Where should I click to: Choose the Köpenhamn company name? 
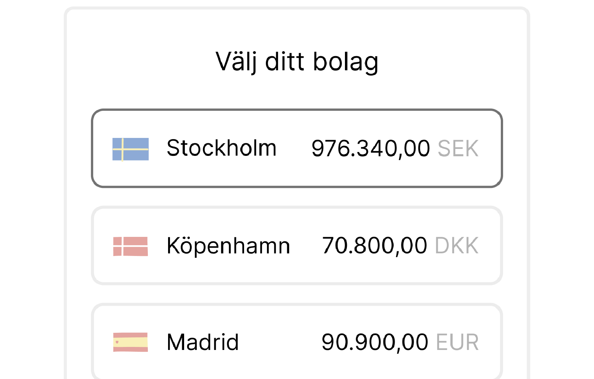(228, 246)
